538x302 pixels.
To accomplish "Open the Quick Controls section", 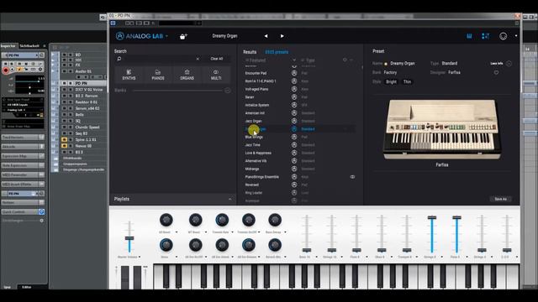I will [x=20, y=212].
